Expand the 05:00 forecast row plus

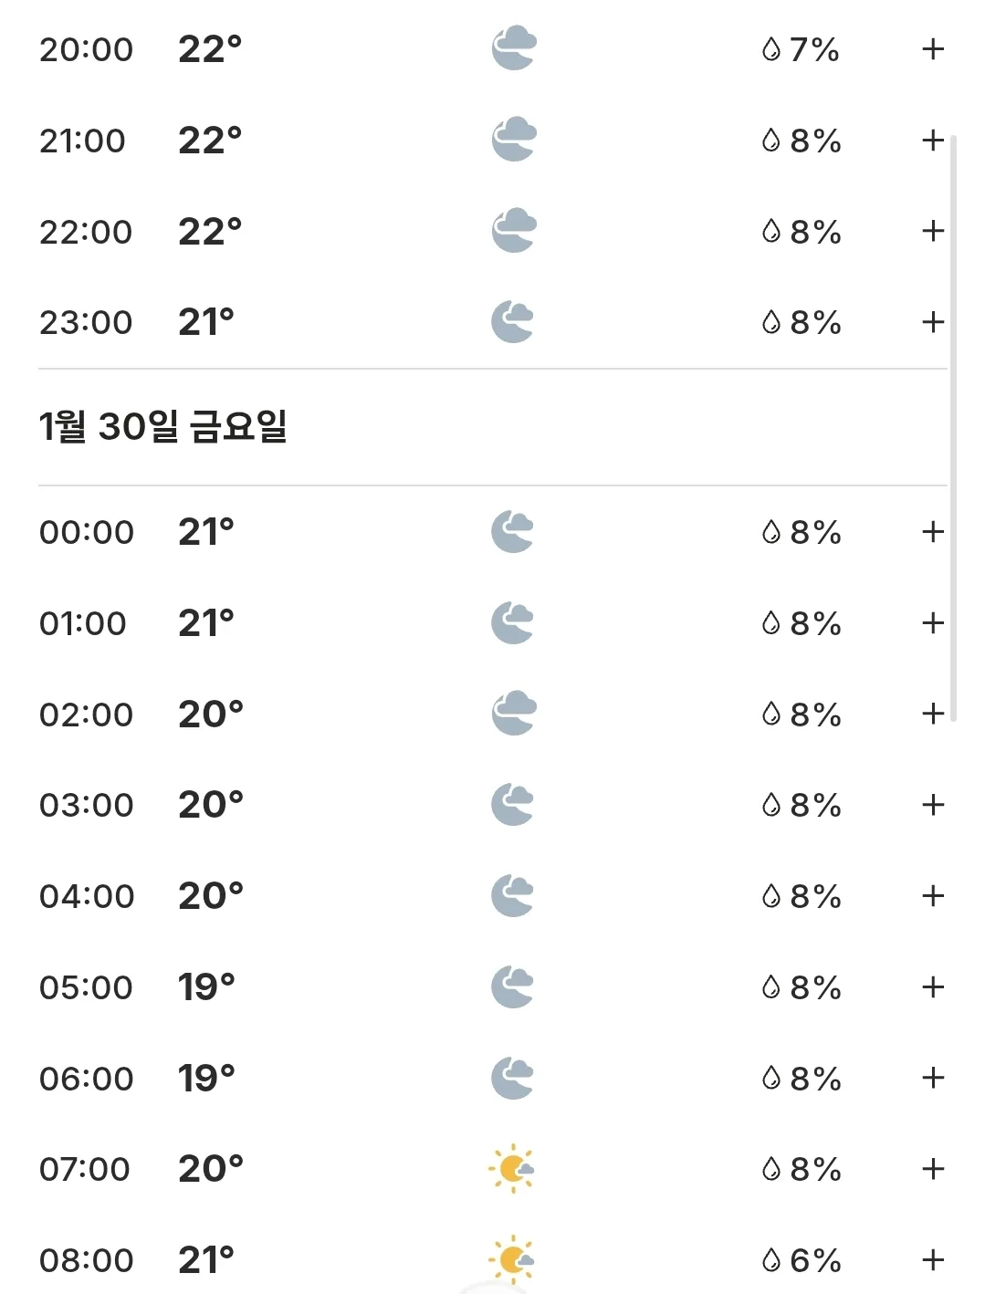tap(932, 987)
